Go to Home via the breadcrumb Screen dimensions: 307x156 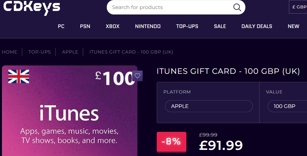[10, 52]
